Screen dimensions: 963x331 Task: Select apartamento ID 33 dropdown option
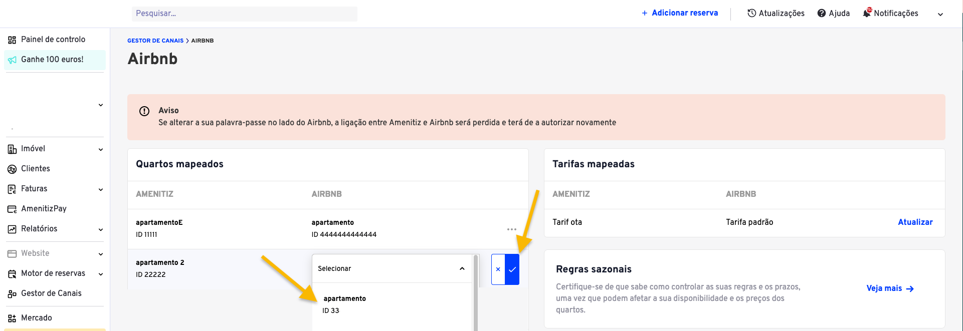point(393,304)
